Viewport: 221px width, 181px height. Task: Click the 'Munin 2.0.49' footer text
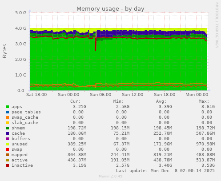110,176
